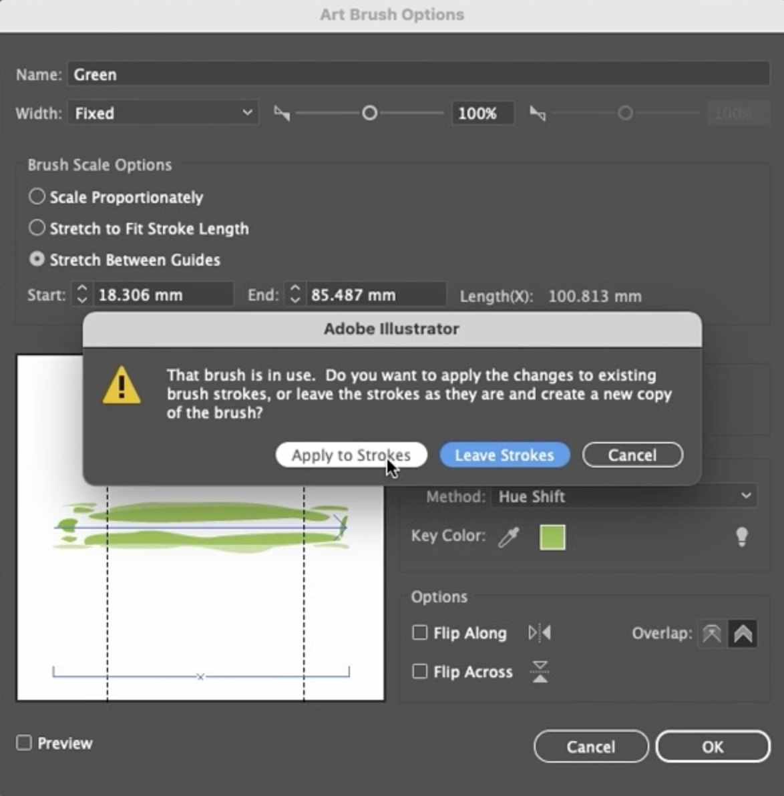Click the minimum width brush icon
The width and height of the screenshot is (784, 796).
(x=282, y=113)
